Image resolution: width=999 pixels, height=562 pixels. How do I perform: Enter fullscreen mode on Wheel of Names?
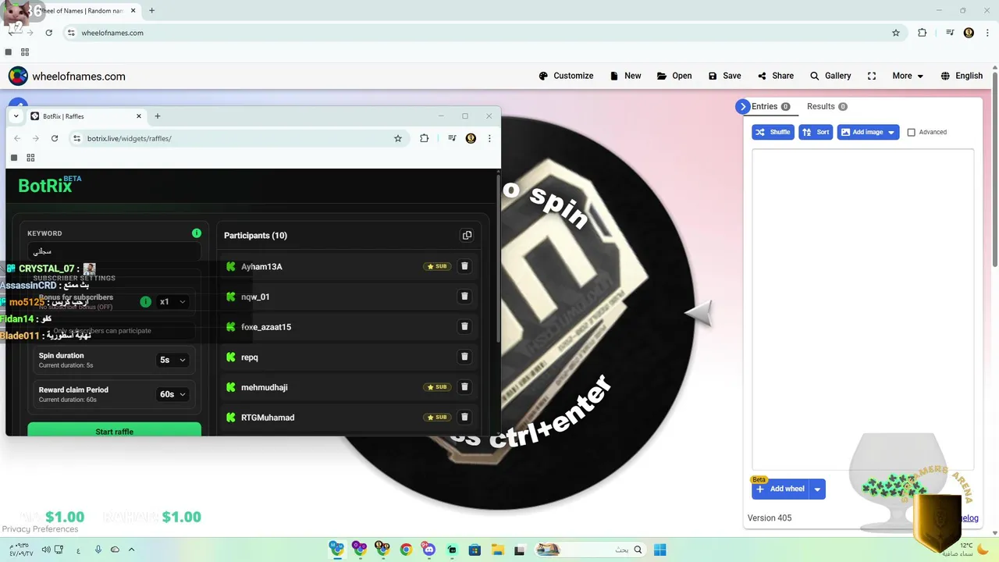coord(872,76)
